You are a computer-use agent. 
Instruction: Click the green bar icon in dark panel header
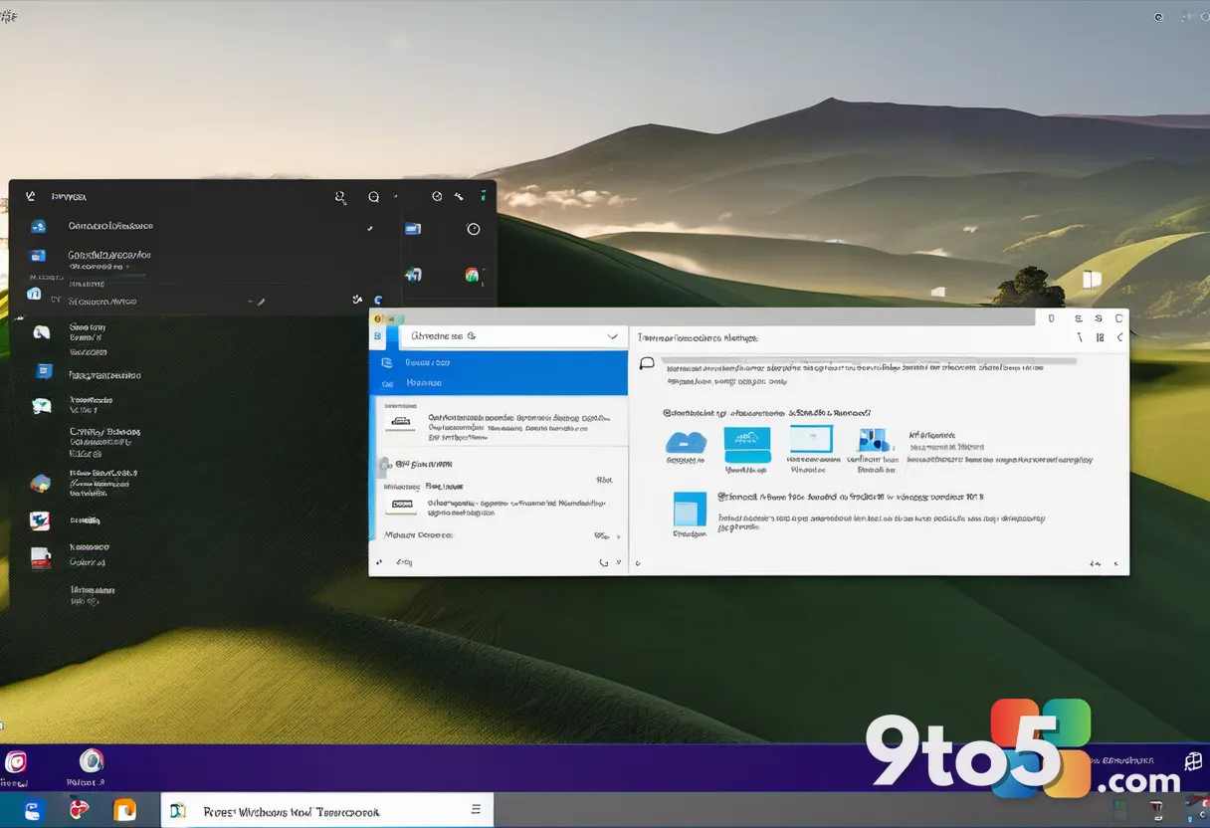point(483,197)
